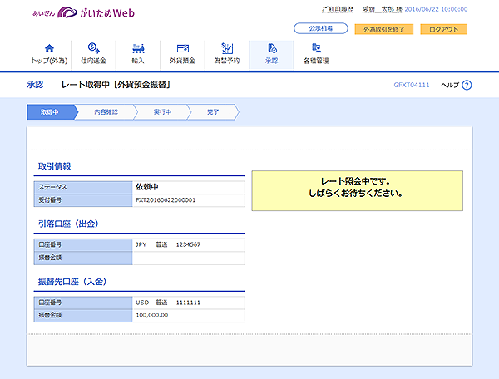Select the 完了 progress step

tap(213, 112)
